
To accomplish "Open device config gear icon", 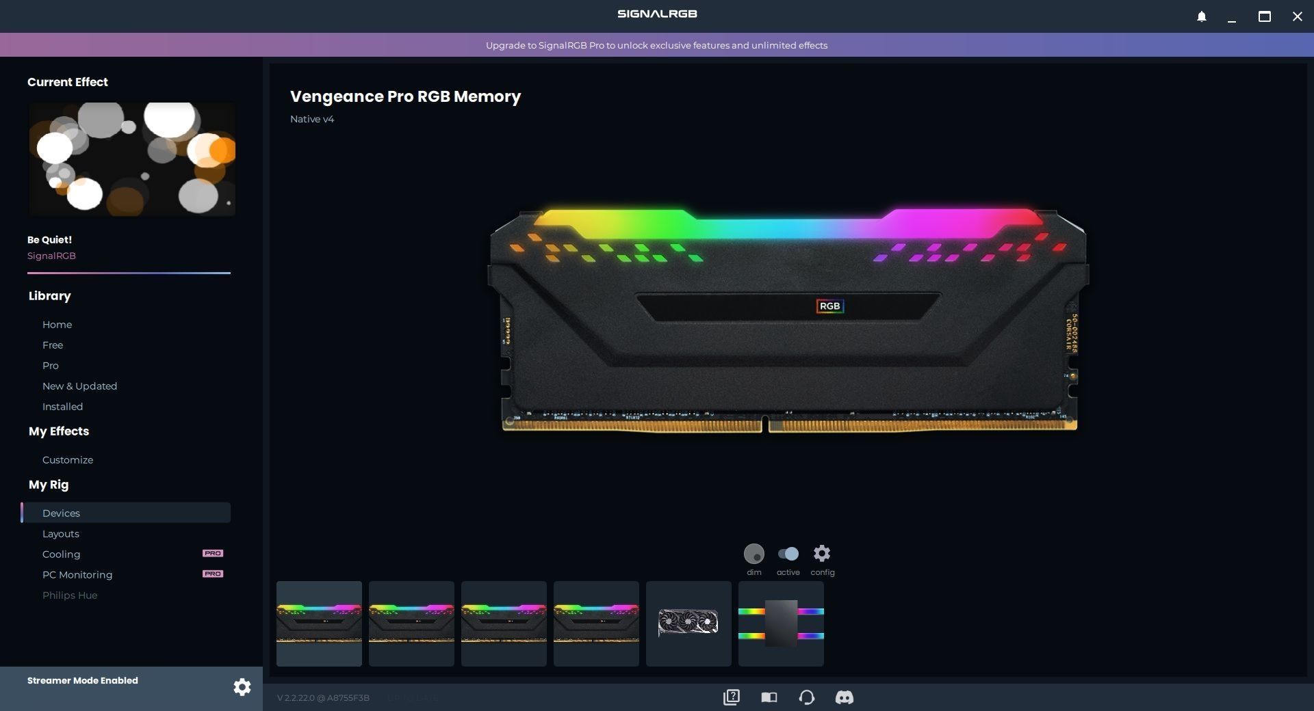I will click(x=822, y=553).
